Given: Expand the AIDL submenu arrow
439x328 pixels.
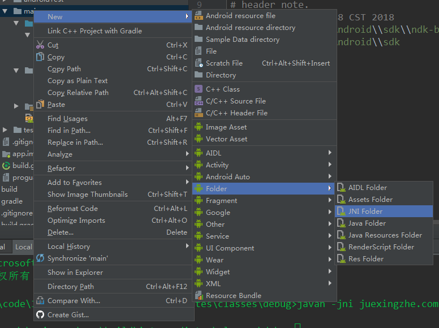Looking at the screenshot, I should pos(330,153).
